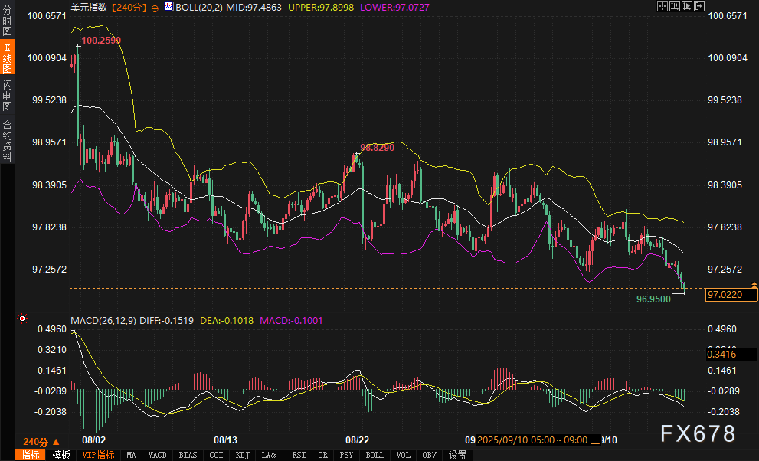Open indicator 设置 in bottom bar
Screen dimensions: 759x461
coord(457,455)
